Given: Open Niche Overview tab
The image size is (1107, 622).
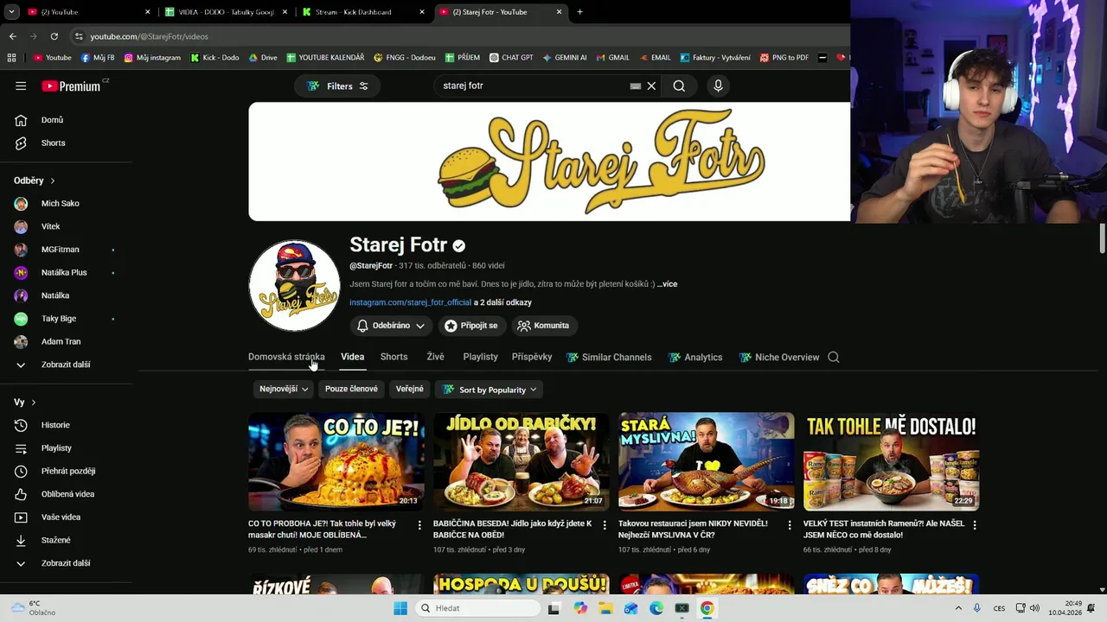Looking at the screenshot, I should click(779, 357).
